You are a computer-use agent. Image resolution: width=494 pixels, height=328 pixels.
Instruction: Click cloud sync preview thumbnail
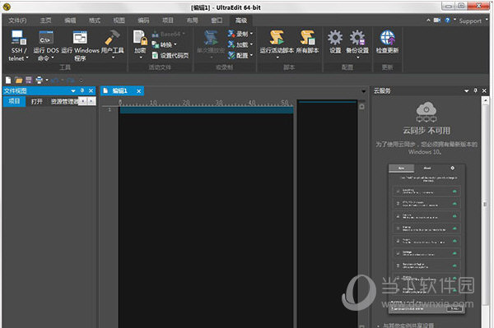pos(426,239)
